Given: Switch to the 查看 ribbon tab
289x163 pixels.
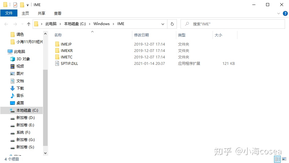Looking at the screenshot, I should pyautogui.click(x=58, y=13).
